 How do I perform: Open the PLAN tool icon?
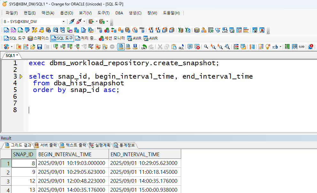point(20,30)
